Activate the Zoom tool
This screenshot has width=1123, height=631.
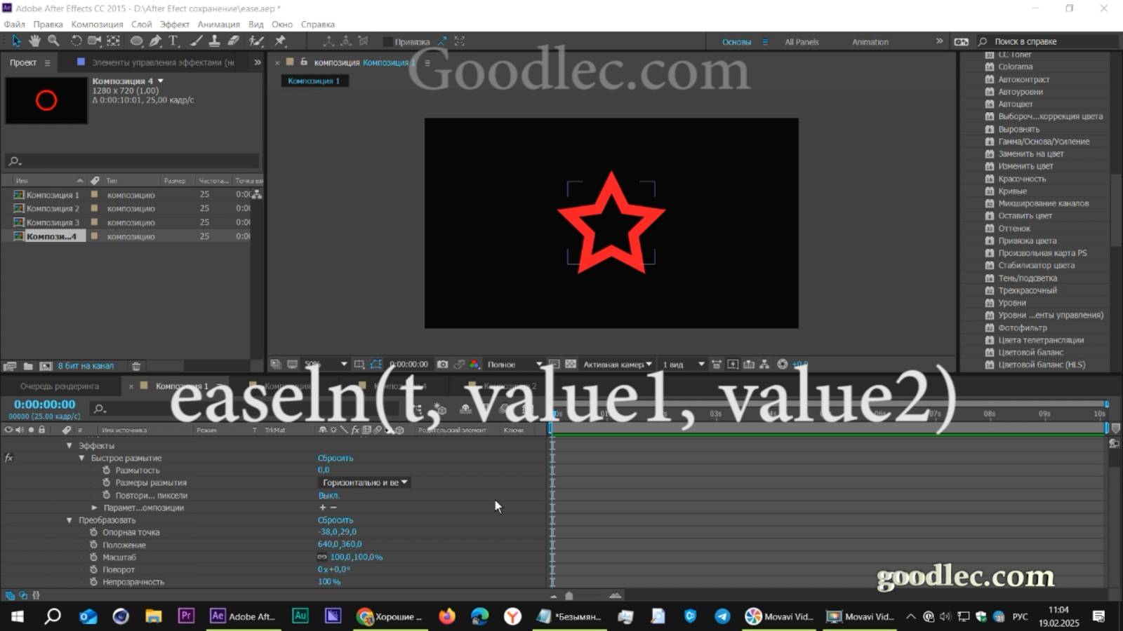(x=53, y=41)
